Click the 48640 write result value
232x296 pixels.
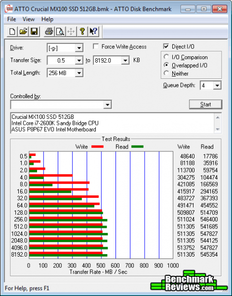[x=188, y=156]
